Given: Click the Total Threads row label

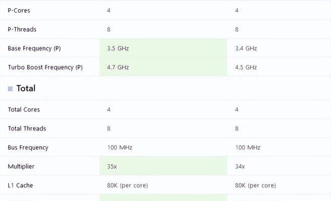Looking at the screenshot, I should pos(27,128).
